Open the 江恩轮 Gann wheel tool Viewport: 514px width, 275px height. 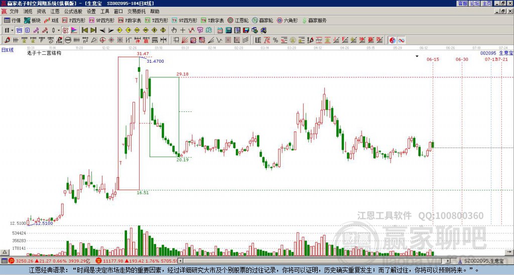[238, 20]
